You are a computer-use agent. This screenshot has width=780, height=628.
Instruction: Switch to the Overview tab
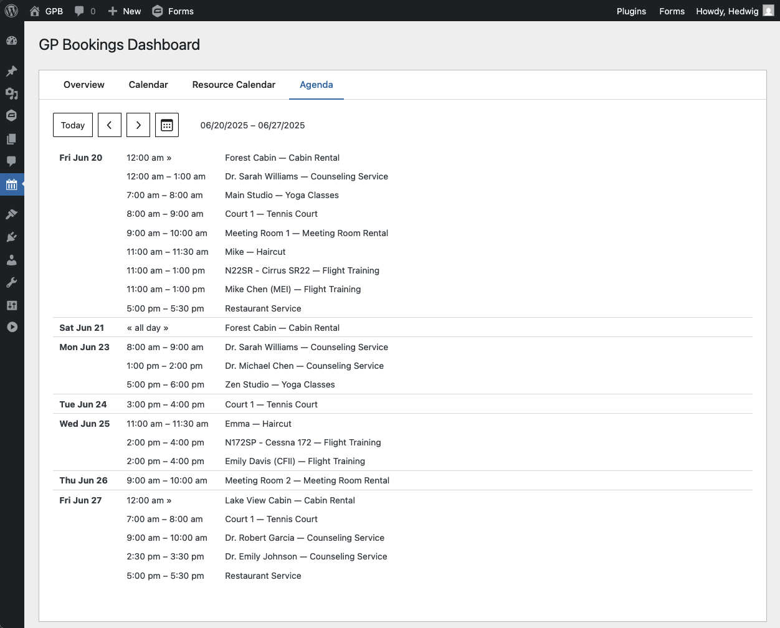point(84,85)
